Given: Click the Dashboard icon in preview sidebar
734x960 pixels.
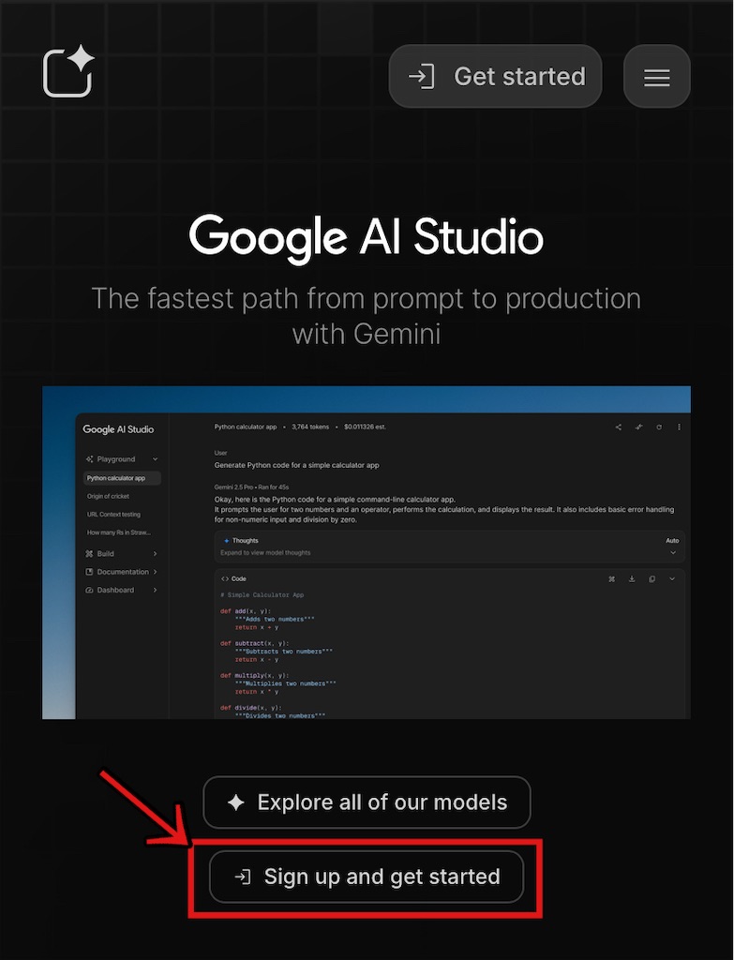Looking at the screenshot, I should [89, 591].
